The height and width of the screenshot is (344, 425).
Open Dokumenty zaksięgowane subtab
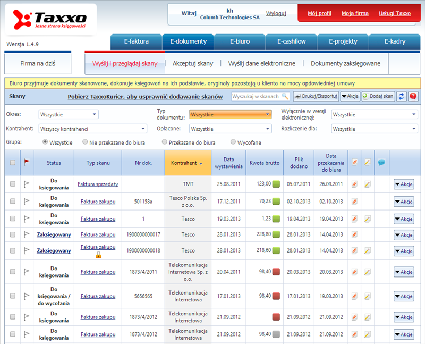tap(345, 63)
